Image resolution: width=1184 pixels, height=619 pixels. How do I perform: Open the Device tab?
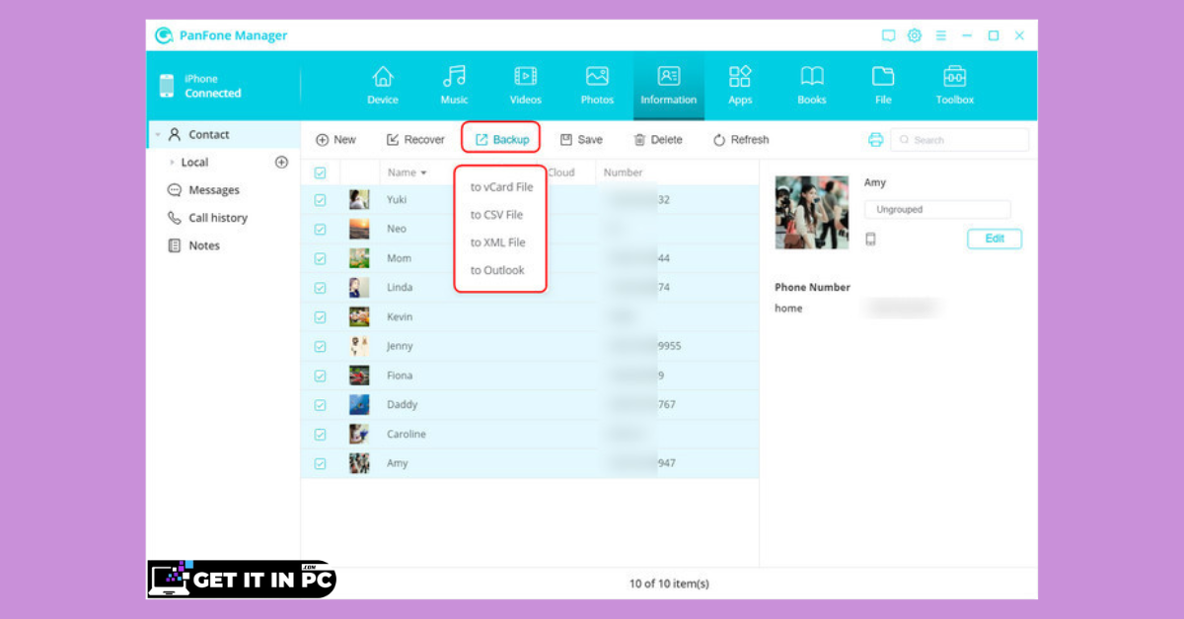click(383, 86)
